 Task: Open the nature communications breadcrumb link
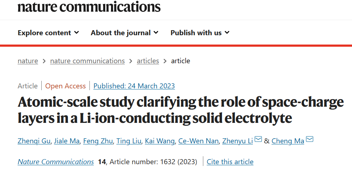coord(87,61)
